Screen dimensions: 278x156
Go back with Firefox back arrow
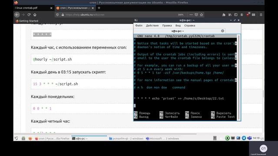[17, 15]
